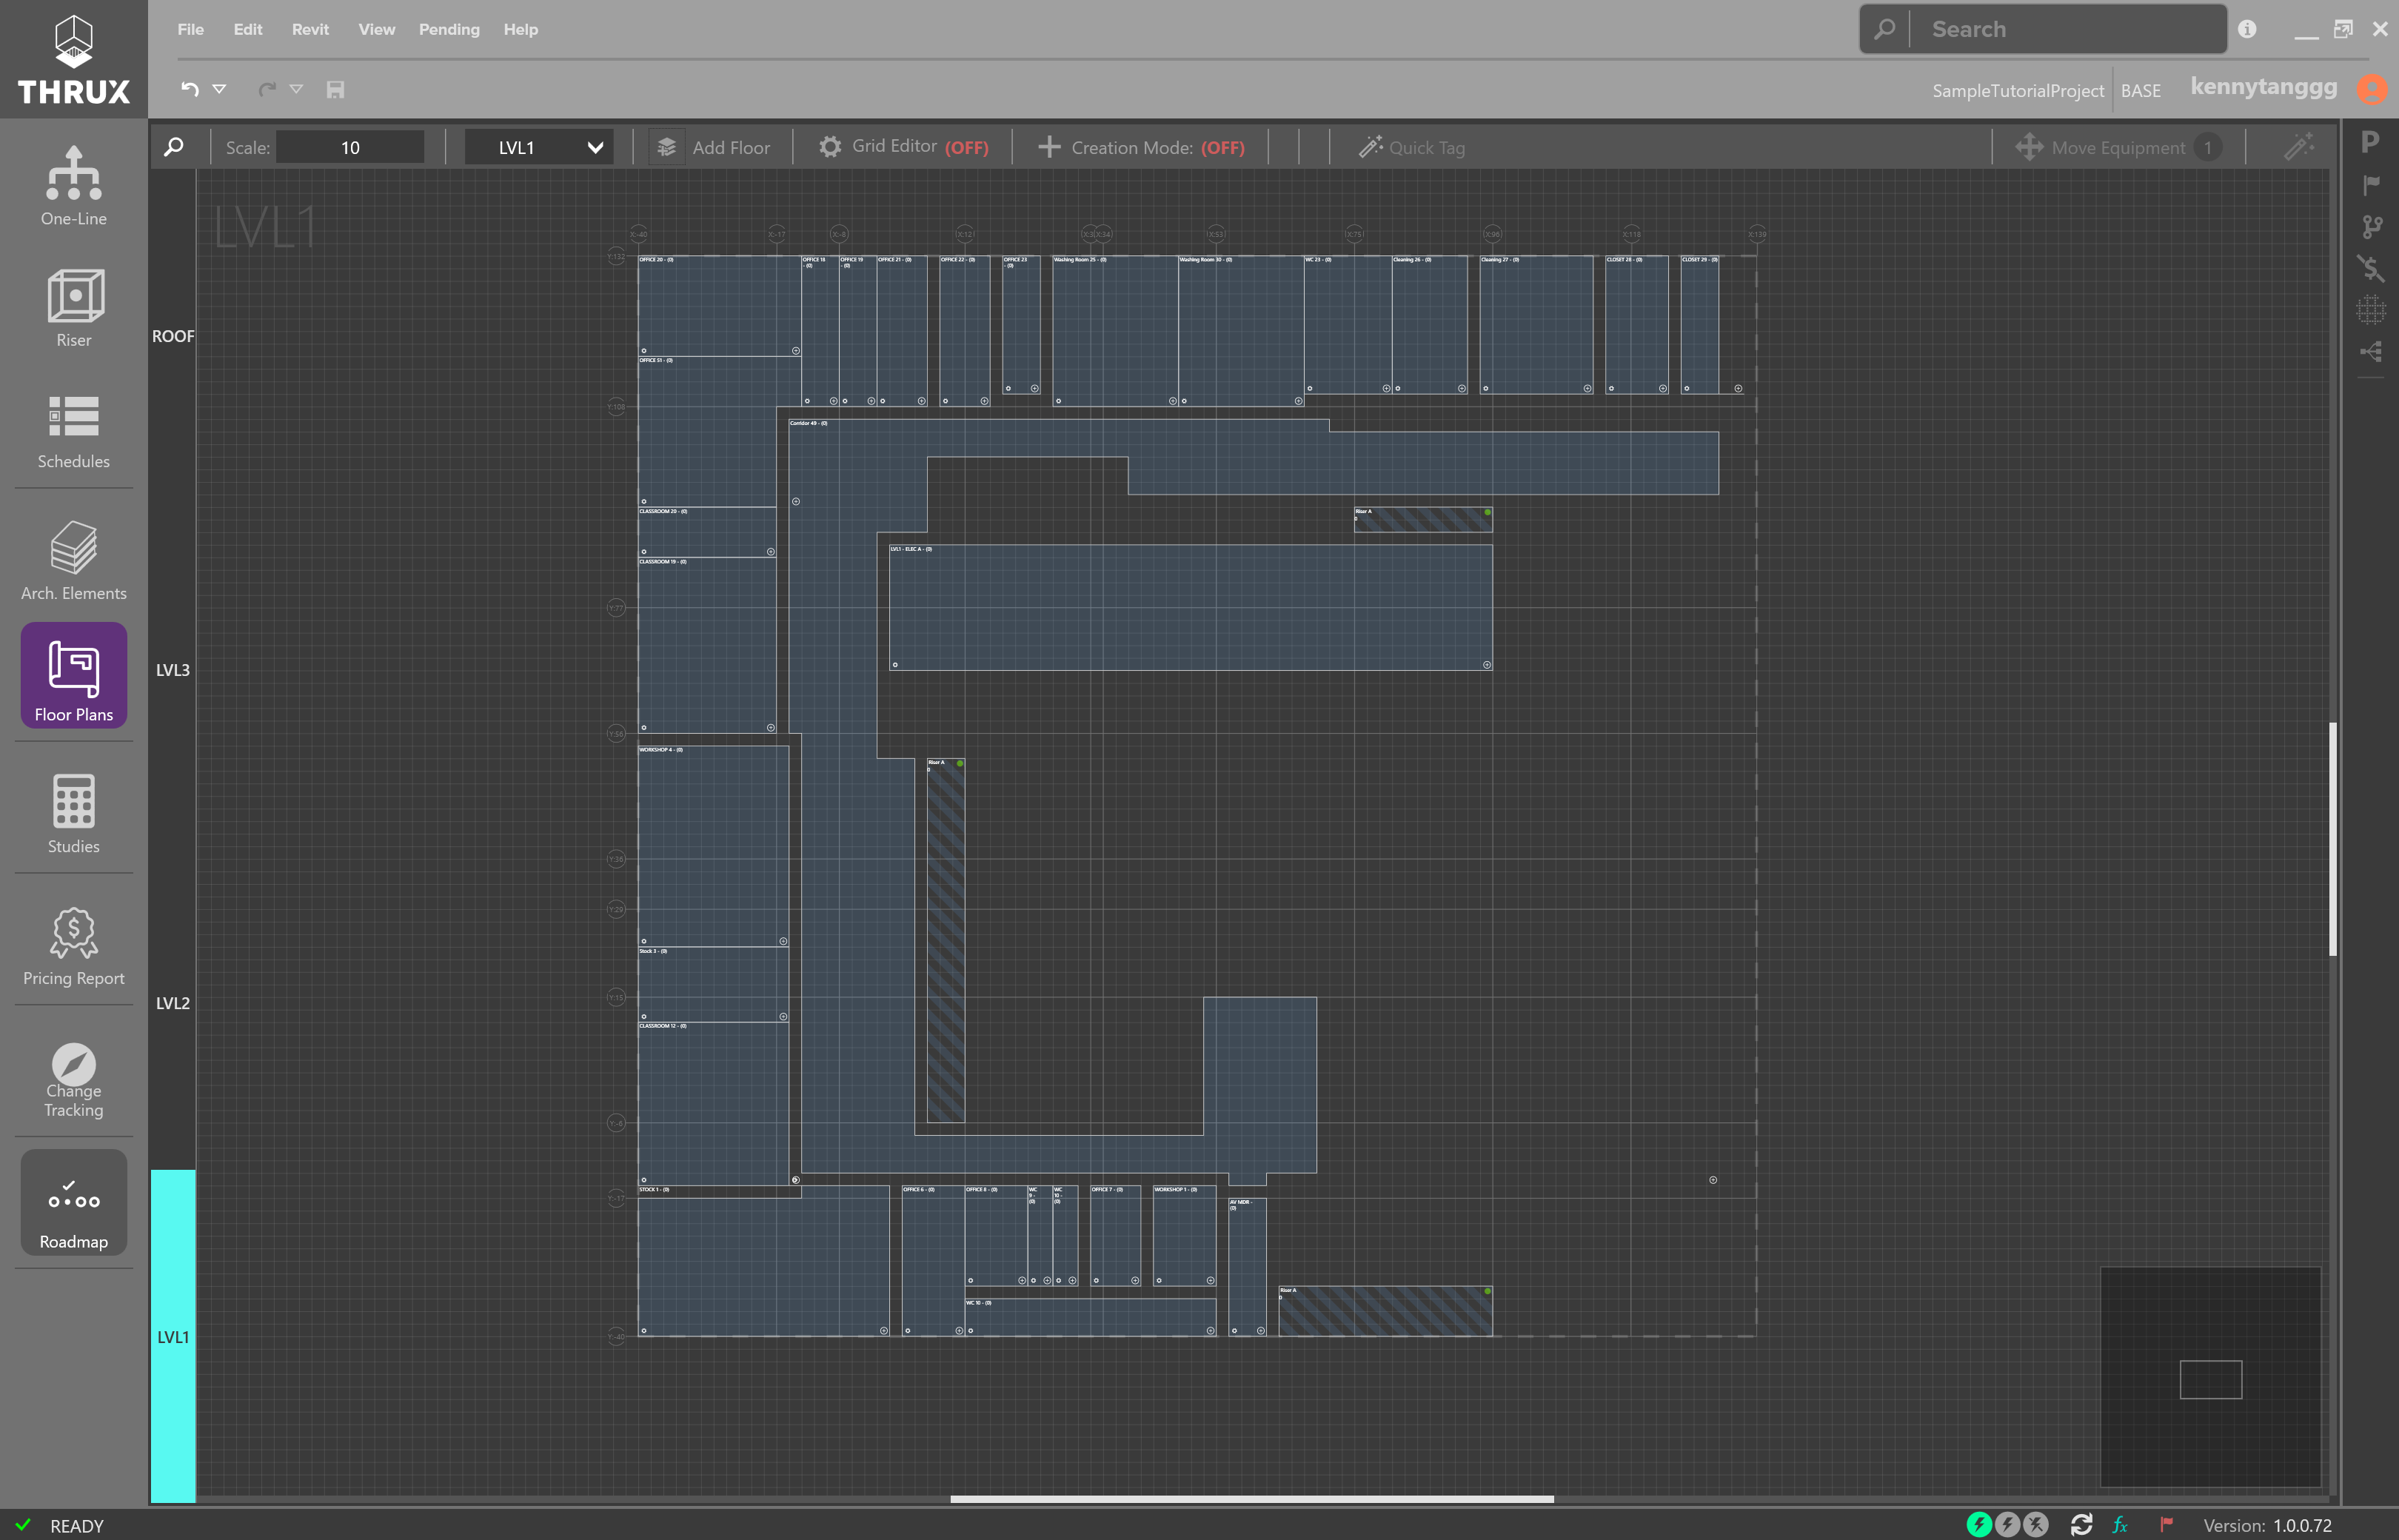This screenshot has width=2399, height=1540.
Task: Select the ROOF level marker
Action: tap(173, 336)
